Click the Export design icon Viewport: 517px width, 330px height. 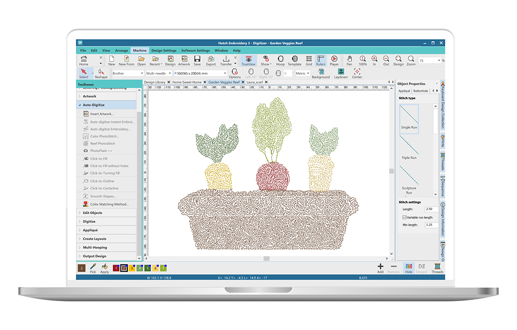click(211, 61)
